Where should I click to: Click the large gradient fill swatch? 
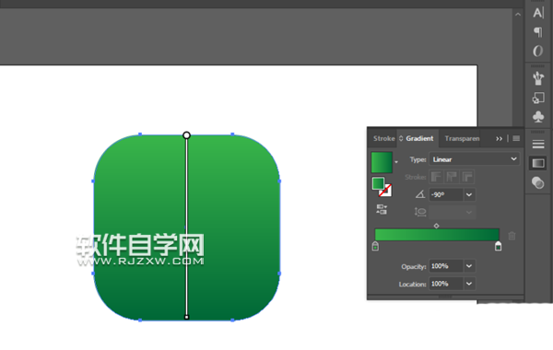click(382, 162)
